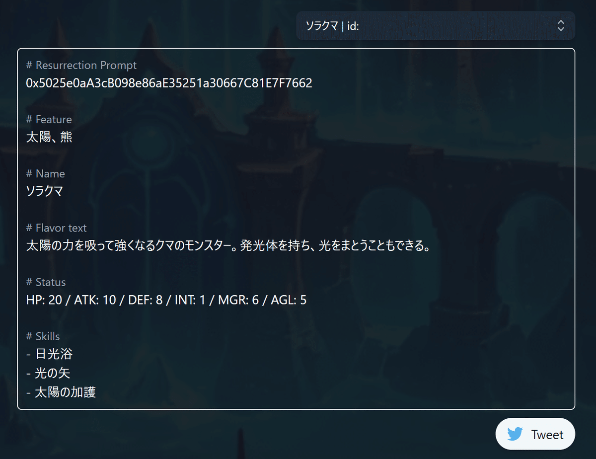
Task: Click the 太陽の加護 skill entry
Action: pos(61,392)
